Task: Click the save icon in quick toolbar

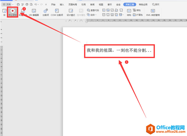Action: (18, 5)
